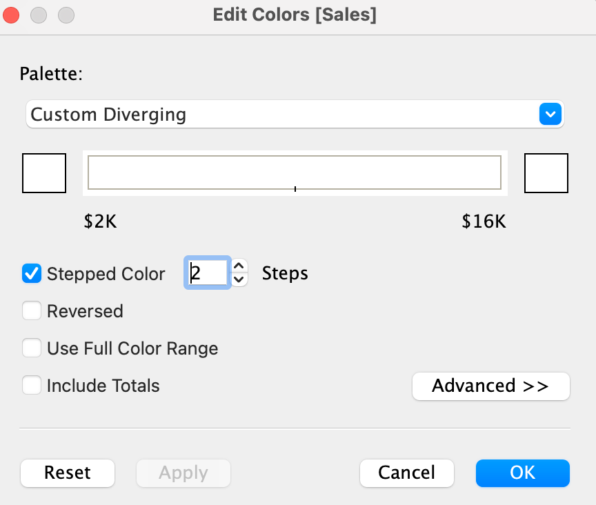Enable Use Full Color Range
The image size is (596, 505).
click(32, 348)
